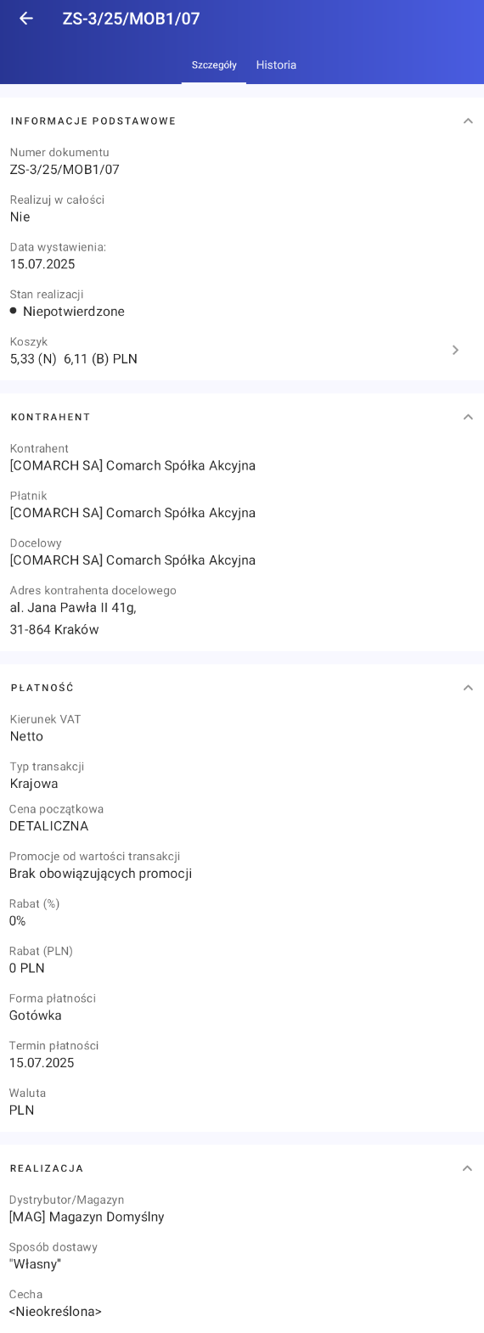Tap address al. Jana Pawła II 41g
This screenshot has height=1333, width=484.
(x=73, y=608)
